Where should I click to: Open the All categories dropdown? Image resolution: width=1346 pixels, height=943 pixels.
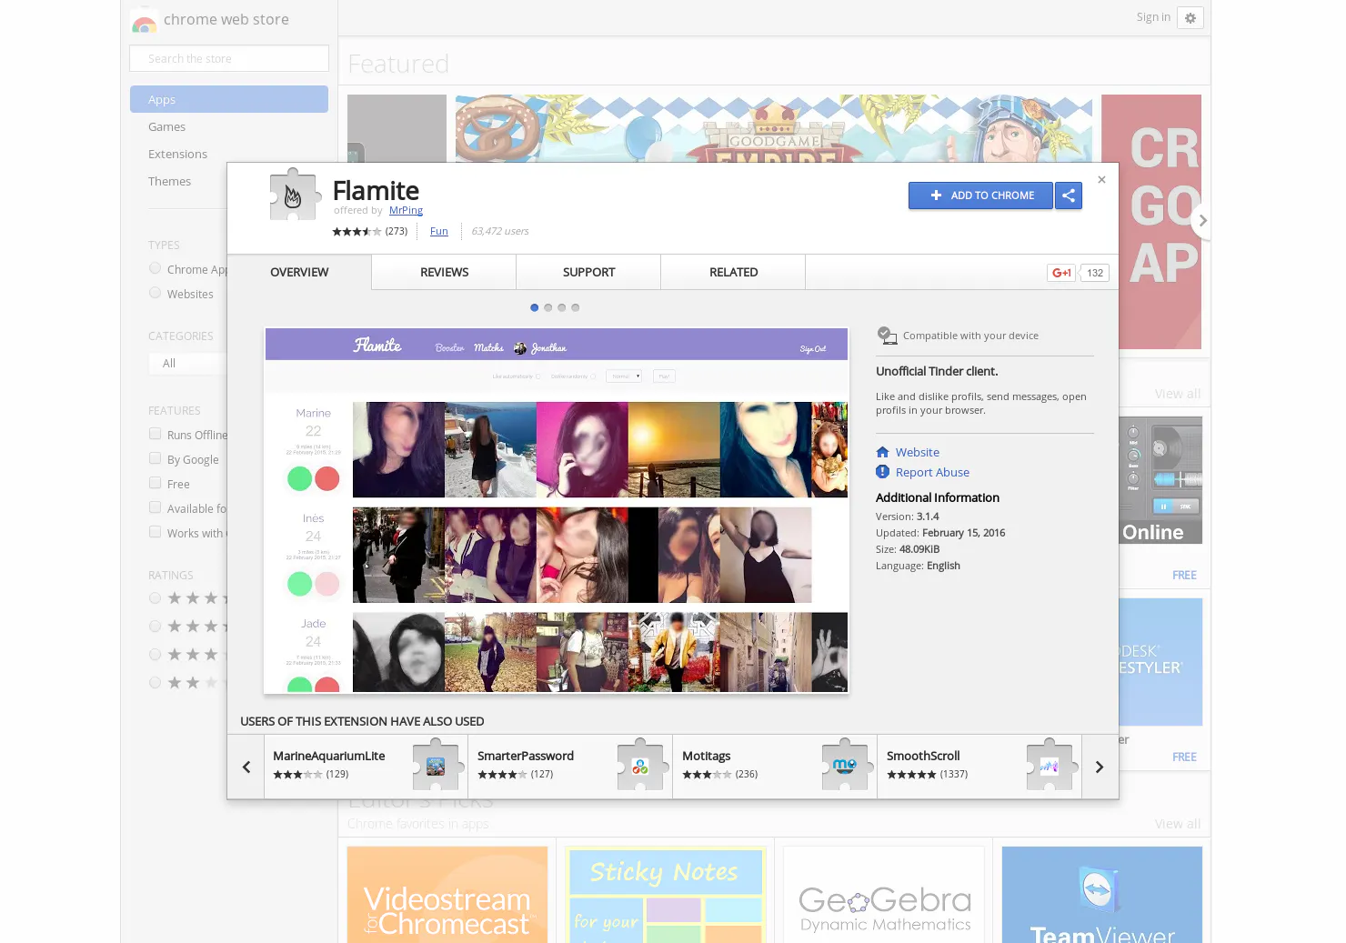coord(187,364)
